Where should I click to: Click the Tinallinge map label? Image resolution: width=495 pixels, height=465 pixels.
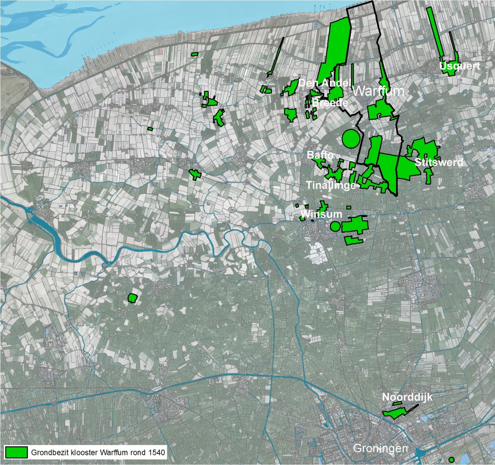pos(331,185)
